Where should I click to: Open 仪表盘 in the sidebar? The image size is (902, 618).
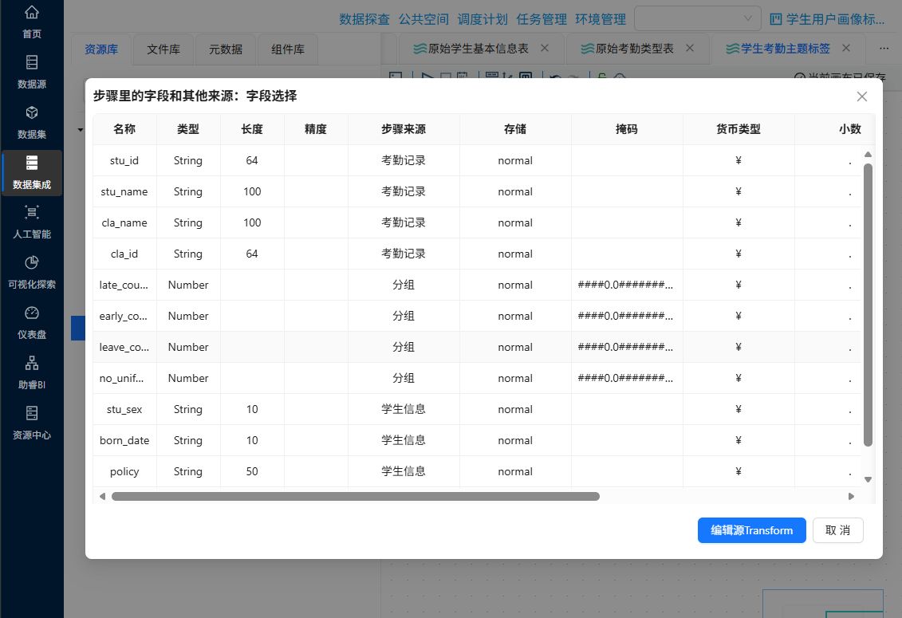coord(32,323)
